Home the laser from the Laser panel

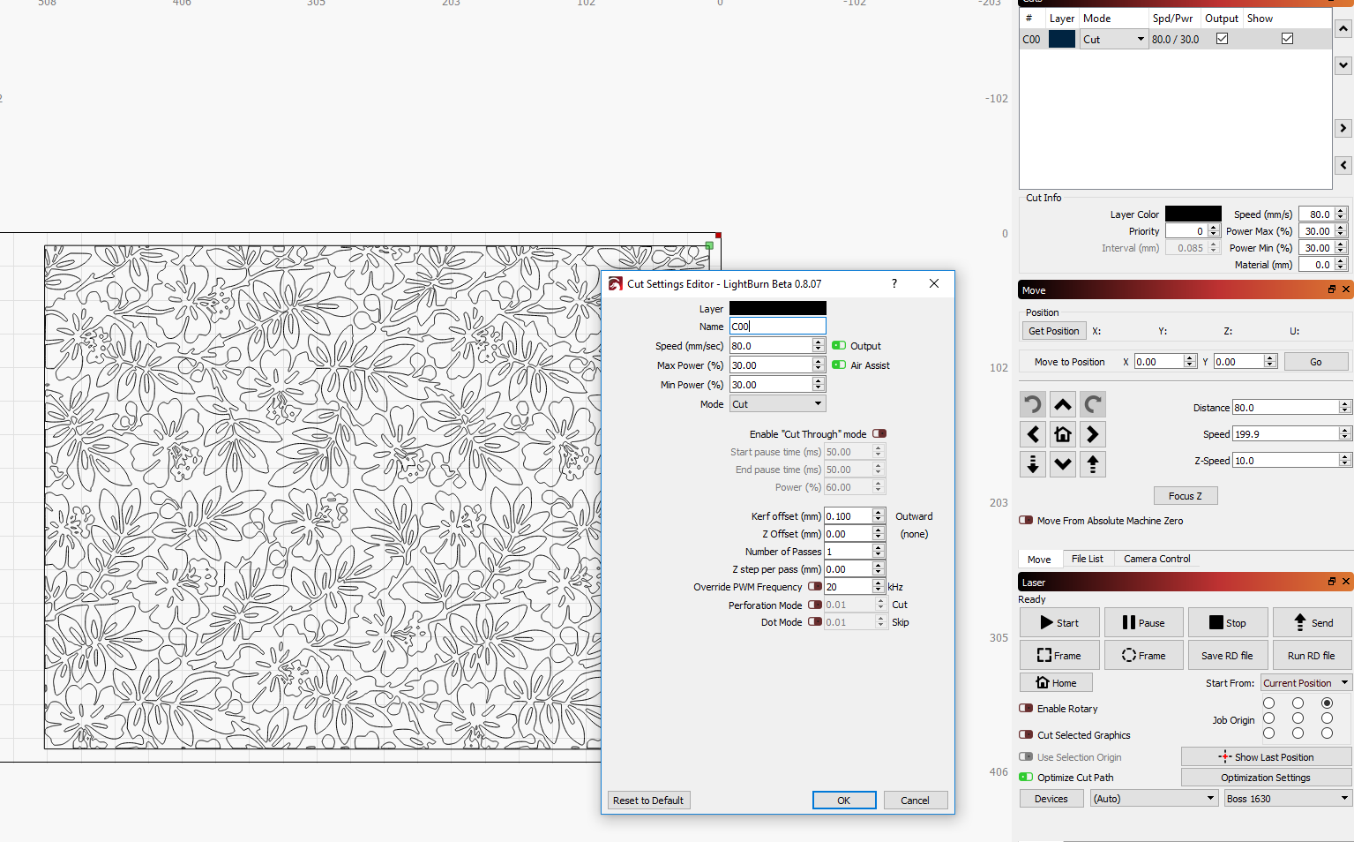(1056, 682)
